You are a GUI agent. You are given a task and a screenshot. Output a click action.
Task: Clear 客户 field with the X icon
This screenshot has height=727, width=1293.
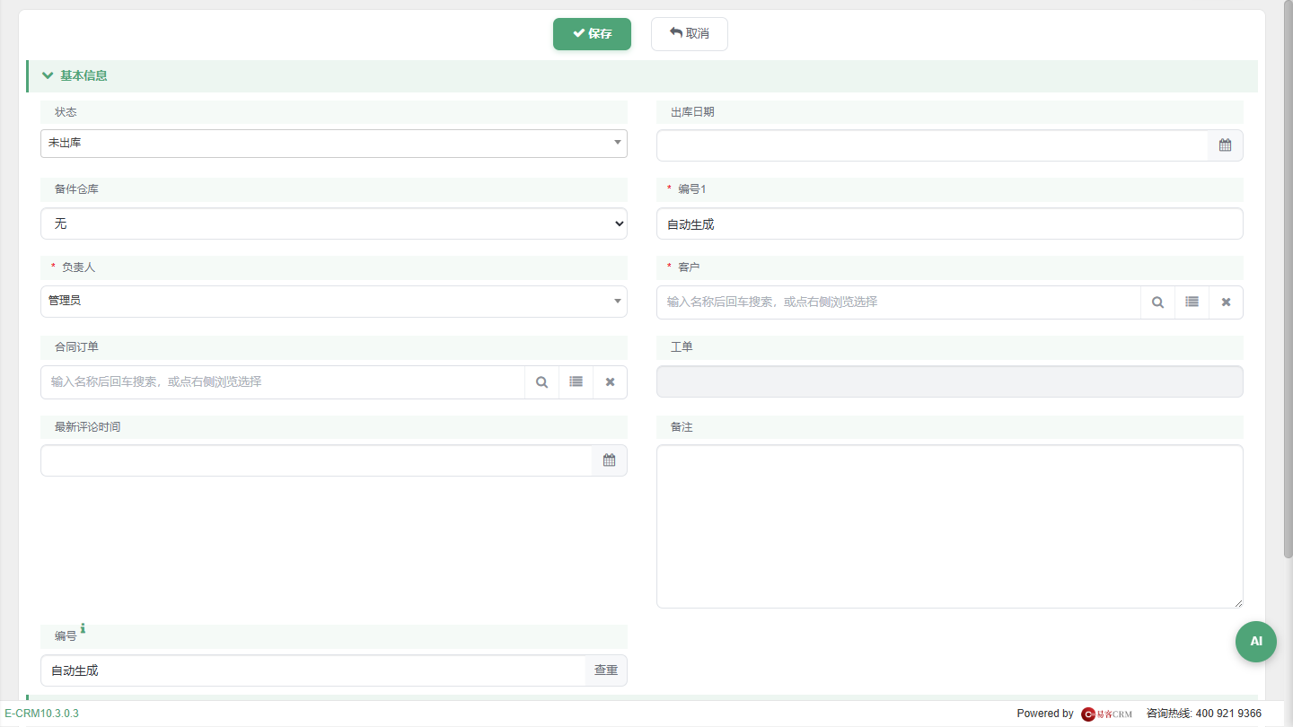tap(1226, 302)
